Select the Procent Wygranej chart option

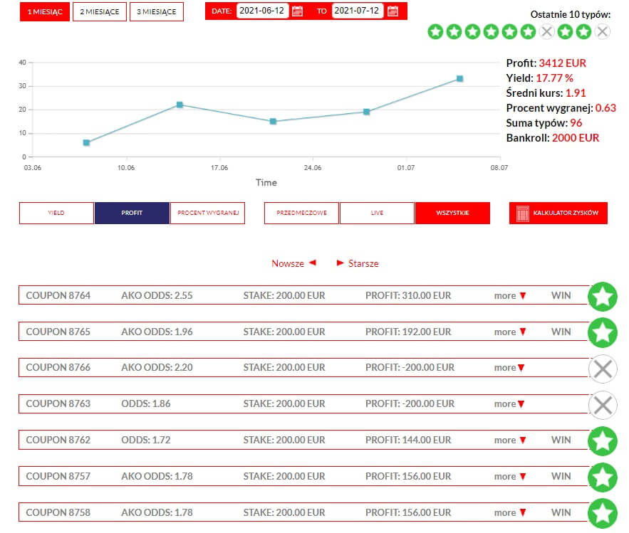click(207, 213)
